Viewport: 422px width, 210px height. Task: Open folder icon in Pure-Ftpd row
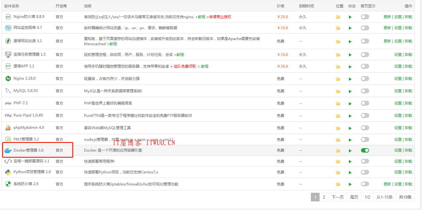coord(338,116)
